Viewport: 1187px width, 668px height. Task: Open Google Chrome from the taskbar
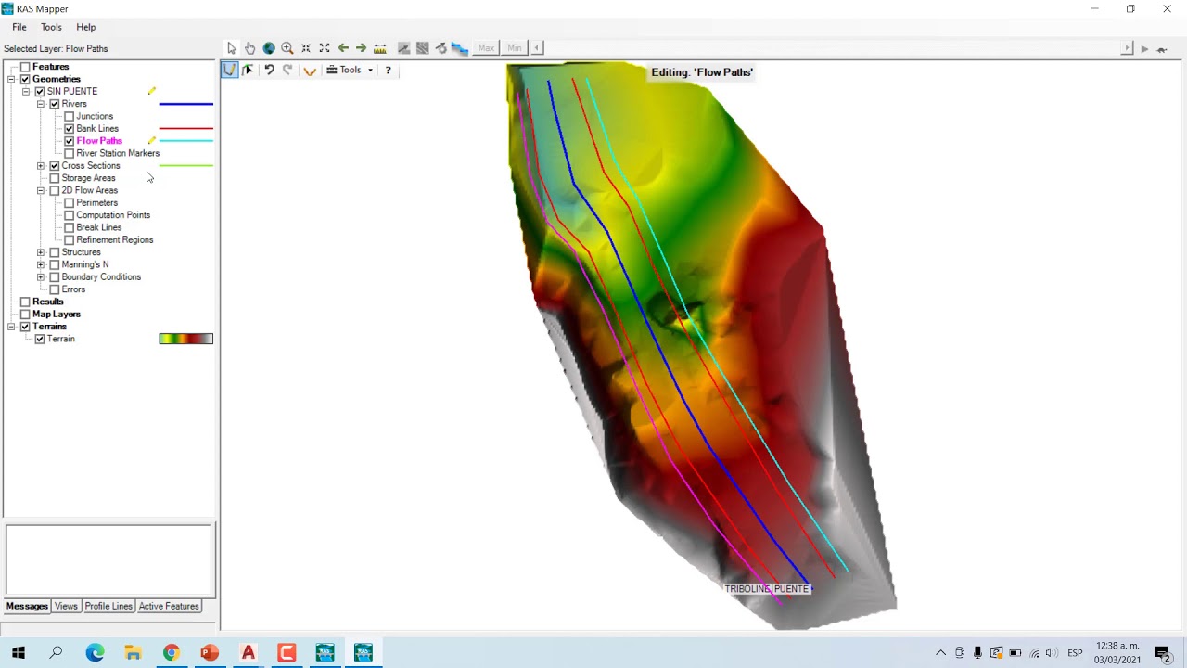(172, 653)
